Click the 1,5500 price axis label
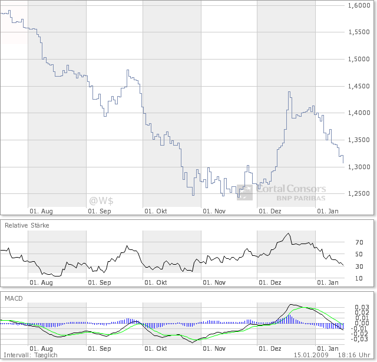 (359, 32)
